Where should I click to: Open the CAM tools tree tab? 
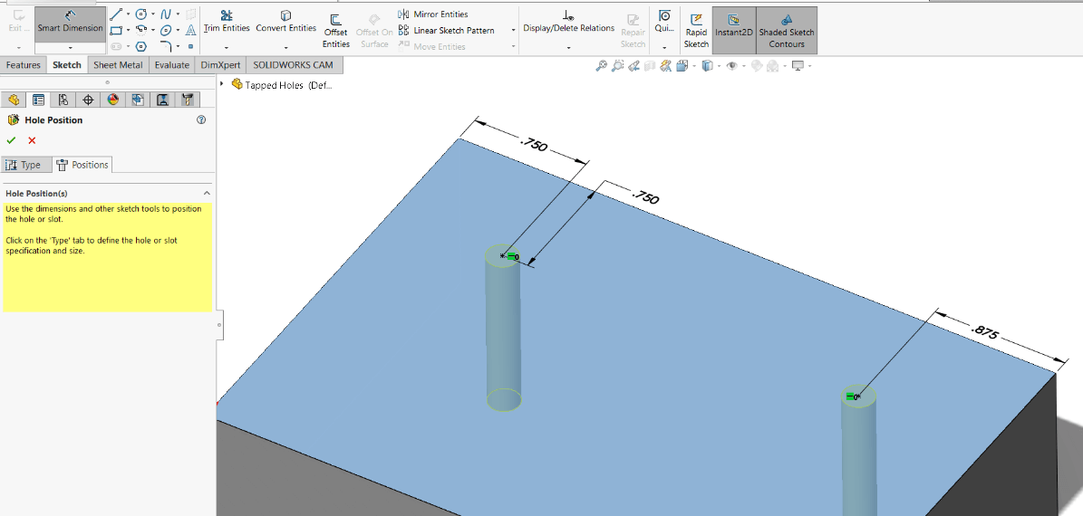coord(188,100)
